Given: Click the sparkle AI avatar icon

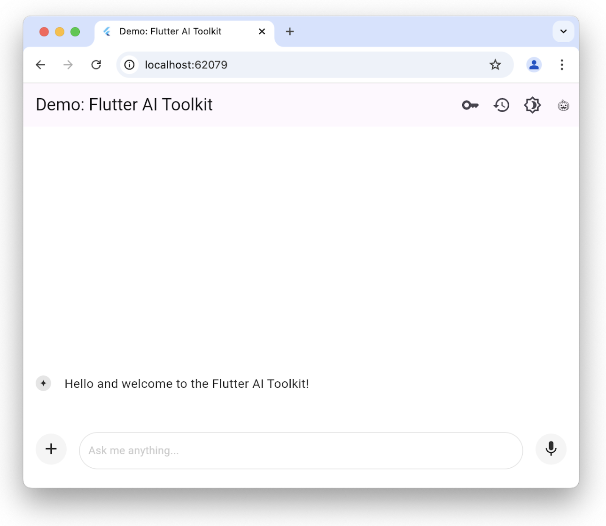Looking at the screenshot, I should [43, 383].
